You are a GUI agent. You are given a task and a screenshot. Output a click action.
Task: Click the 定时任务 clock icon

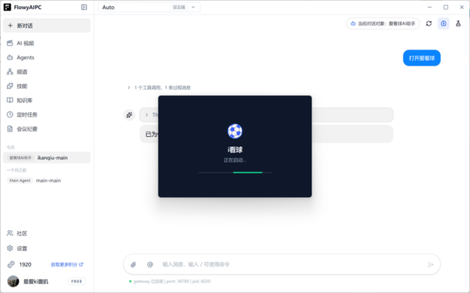click(x=10, y=115)
